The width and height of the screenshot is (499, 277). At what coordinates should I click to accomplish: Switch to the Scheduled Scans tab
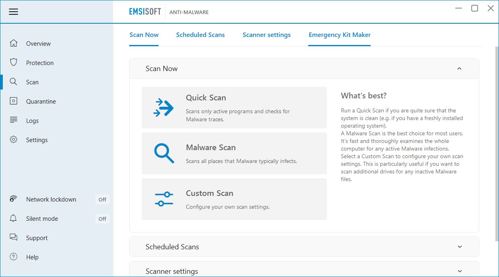pos(200,35)
